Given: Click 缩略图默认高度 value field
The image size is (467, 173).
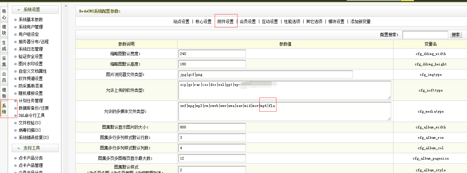Looking at the screenshot, I should 212,64.
